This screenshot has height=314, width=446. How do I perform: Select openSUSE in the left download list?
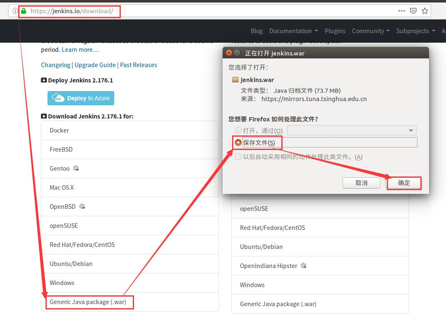pyautogui.click(x=130, y=226)
